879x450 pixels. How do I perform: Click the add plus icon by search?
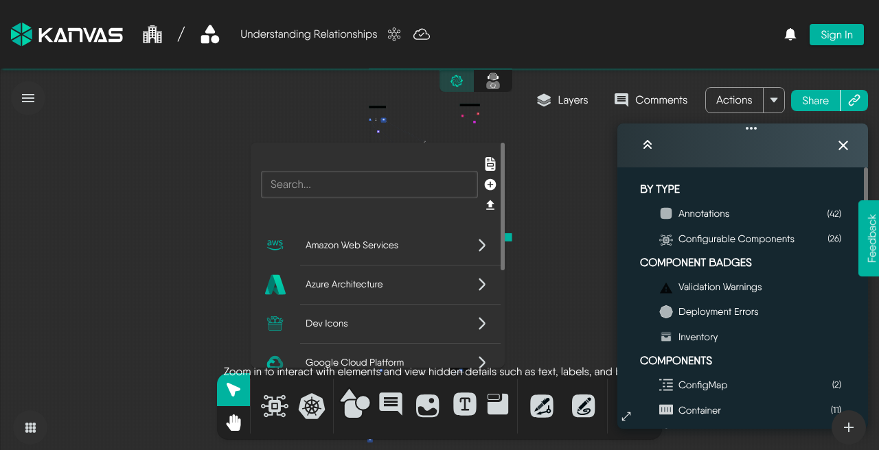point(490,185)
